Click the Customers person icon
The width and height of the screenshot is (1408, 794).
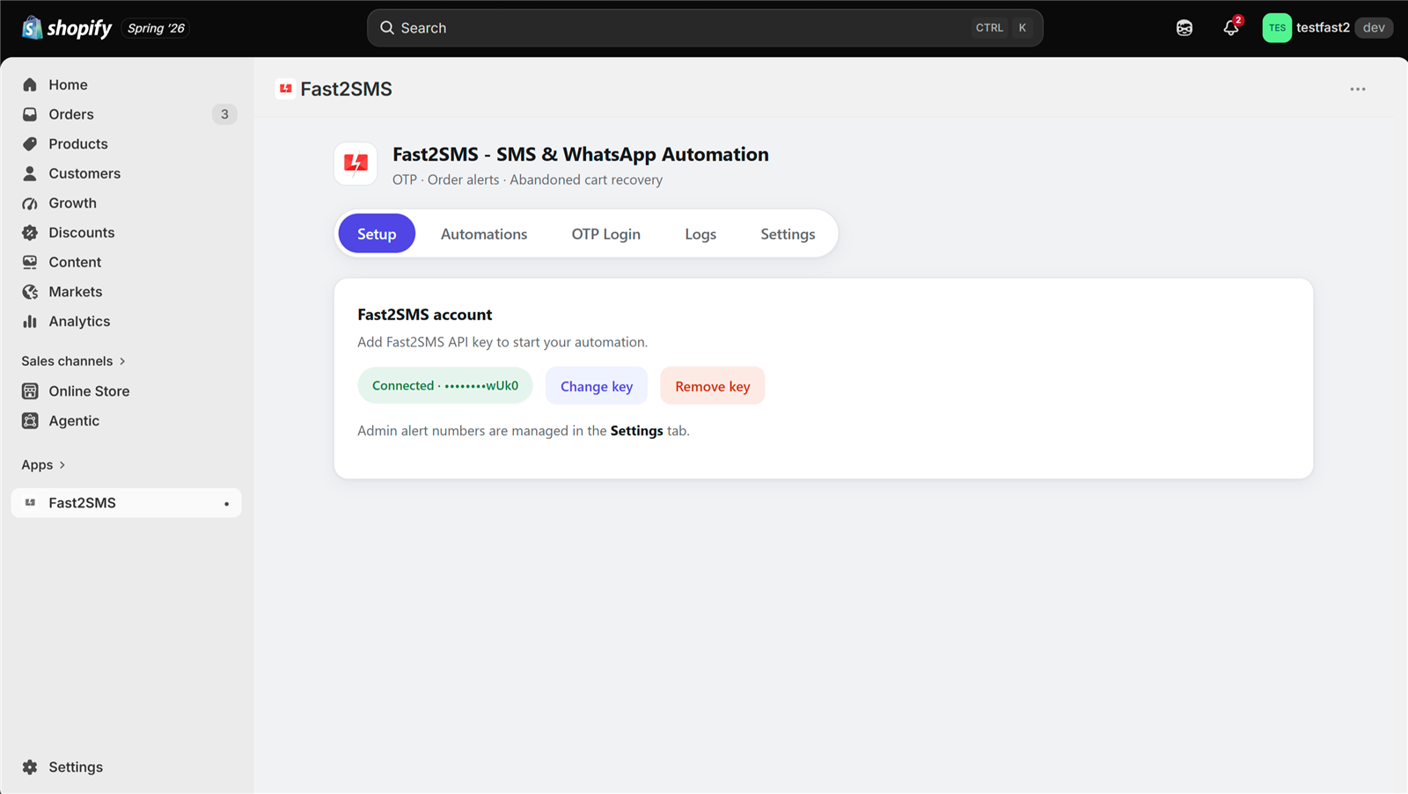click(x=30, y=173)
